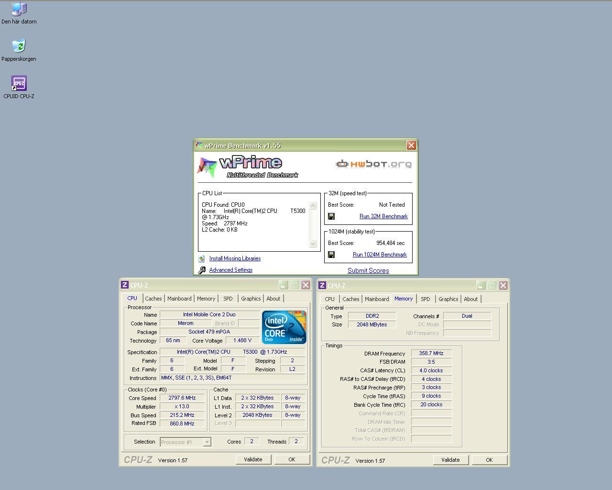Switch to CPU tab in right CPU-Z window
Image resolution: width=612 pixels, height=490 pixels.
[x=329, y=299]
